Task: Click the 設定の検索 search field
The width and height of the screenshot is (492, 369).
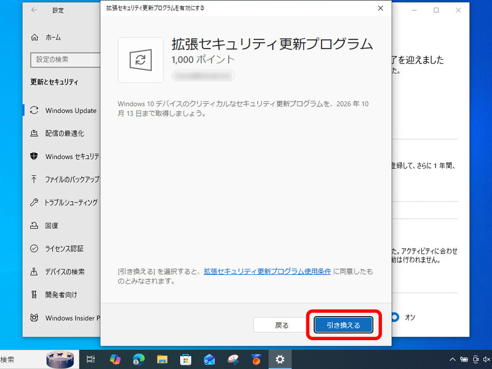Action: pos(65,60)
